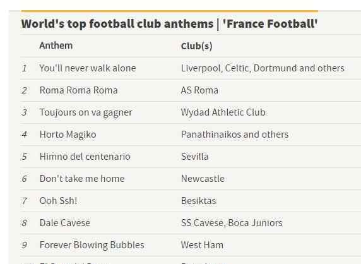Image resolution: width=361 pixels, height=264 pixels.
Task: Select the Sevilla club cell
Action: [195, 157]
